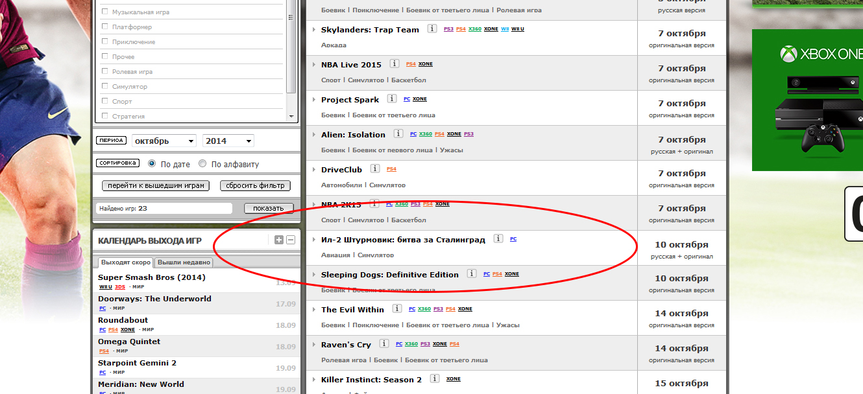Image resolution: width=863 pixels, height=394 pixels.
Task: Expand the NBA Live 2015 row arrow
Action: pos(313,65)
